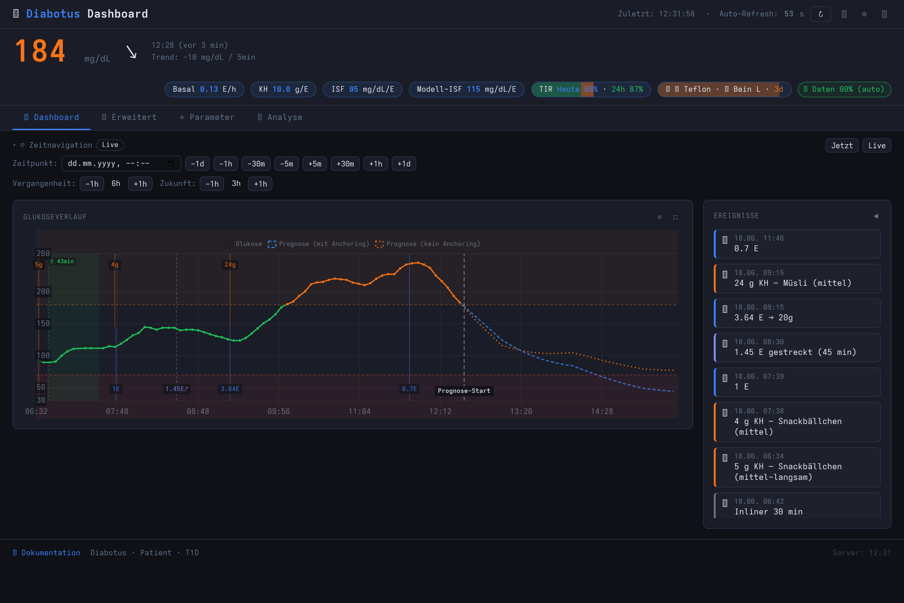This screenshot has width=904, height=603.
Task: Click the icon of the 3.64 E → 20g event
Action: tap(725, 309)
